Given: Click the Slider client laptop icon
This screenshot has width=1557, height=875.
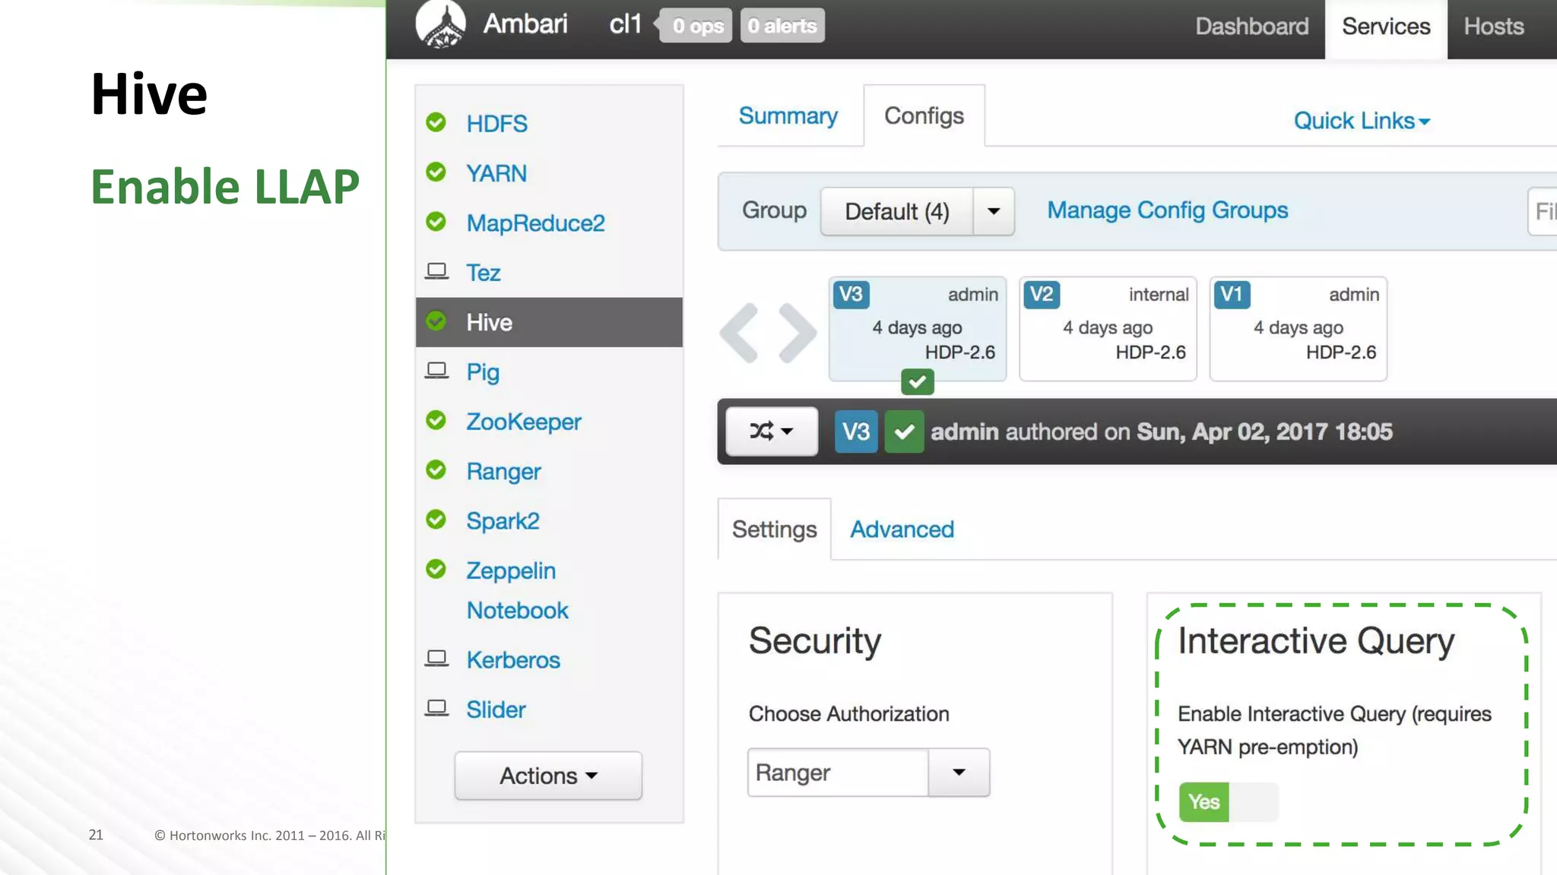Looking at the screenshot, I should click(x=436, y=708).
